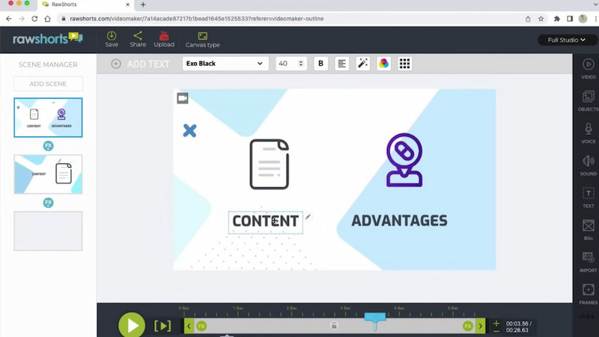
Task: Open the grid layout icon in text toolbar
Action: [404, 64]
